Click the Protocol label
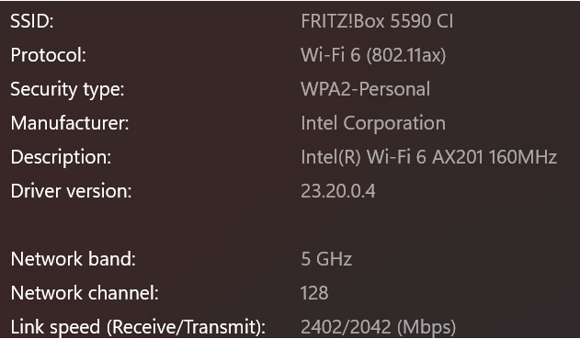 (x=48, y=55)
